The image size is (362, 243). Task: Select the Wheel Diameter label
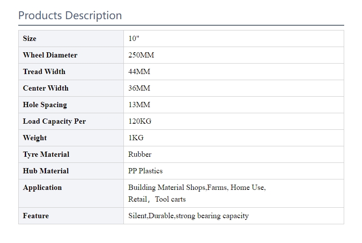click(x=50, y=55)
